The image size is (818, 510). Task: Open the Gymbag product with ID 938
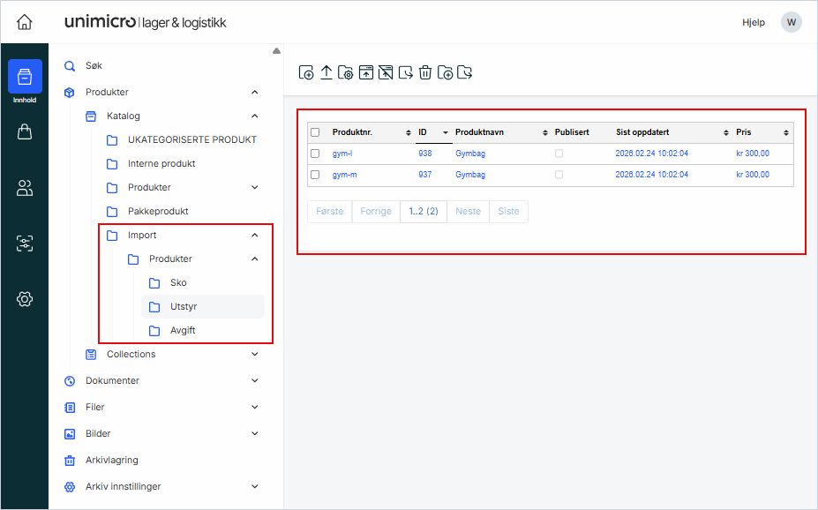point(470,154)
